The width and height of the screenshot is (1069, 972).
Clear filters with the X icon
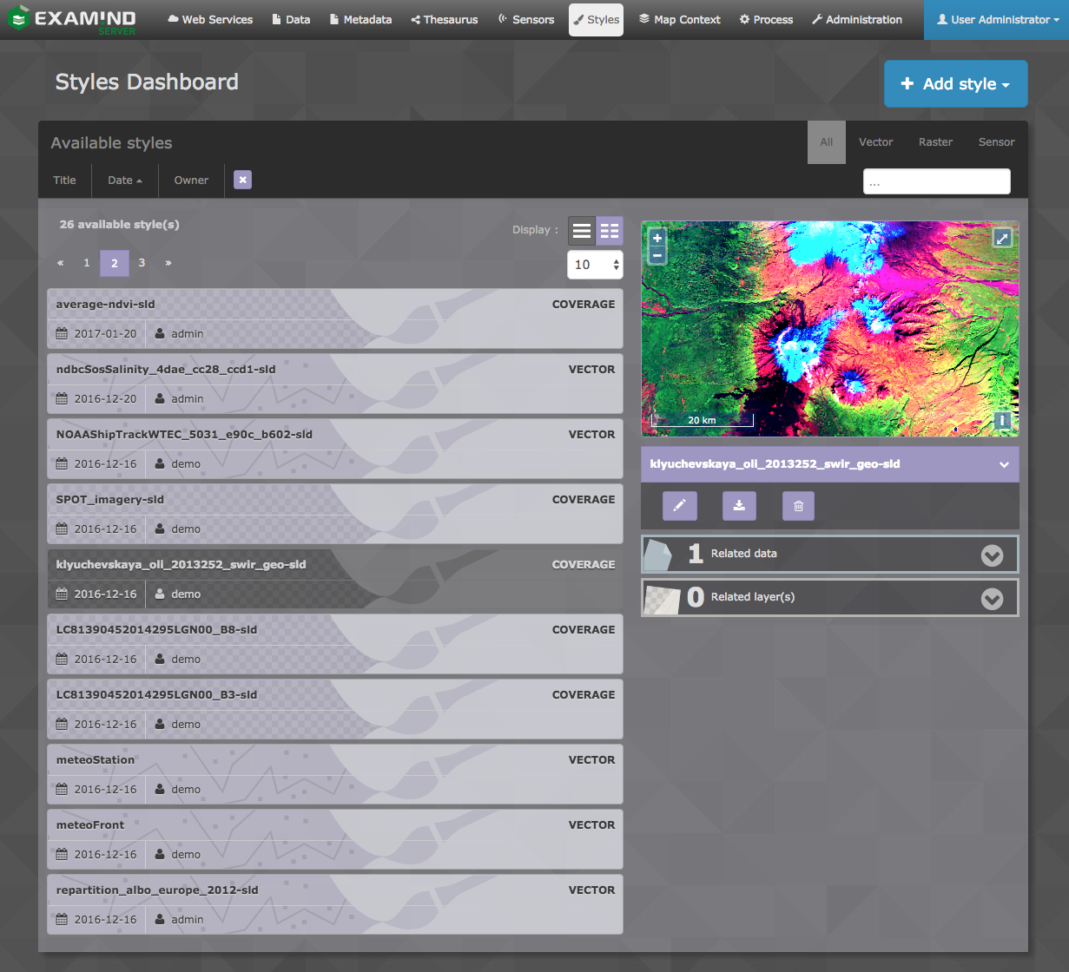pos(243,180)
